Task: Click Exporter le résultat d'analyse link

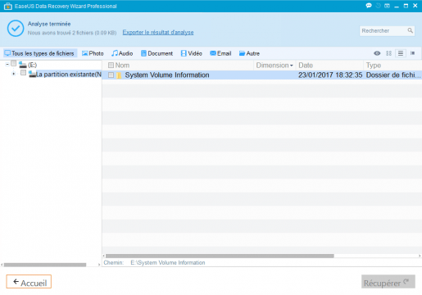Action: click(x=158, y=32)
